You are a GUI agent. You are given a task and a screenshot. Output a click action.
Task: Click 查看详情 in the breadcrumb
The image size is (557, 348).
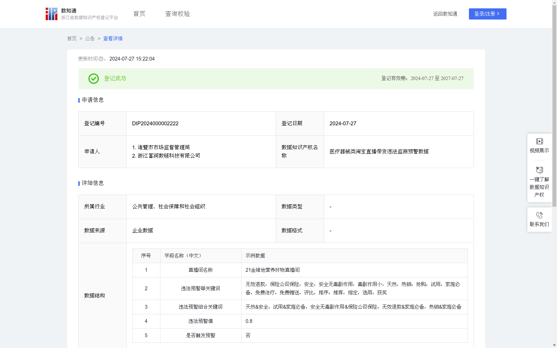tap(113, 39)
